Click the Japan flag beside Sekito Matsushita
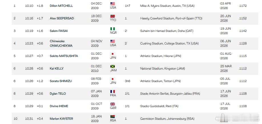 [x=112, y=54]
